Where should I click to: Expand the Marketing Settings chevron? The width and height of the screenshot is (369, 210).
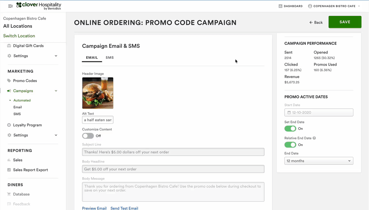tap(56, 135)
